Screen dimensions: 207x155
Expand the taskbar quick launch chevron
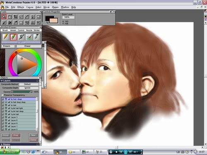38,151
